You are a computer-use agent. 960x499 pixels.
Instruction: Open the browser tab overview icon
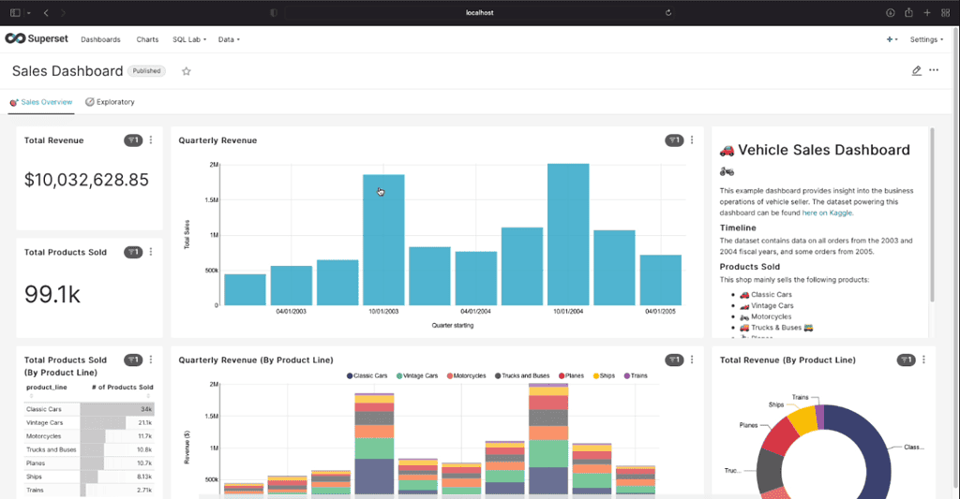[945, 12]
